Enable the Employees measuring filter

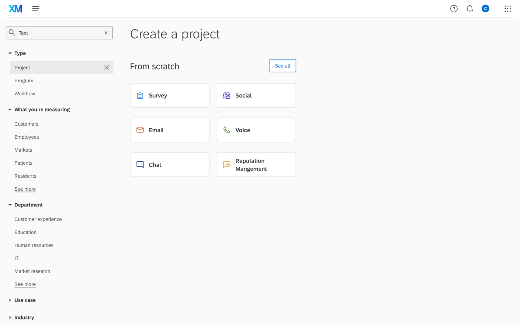click(26, 136)
